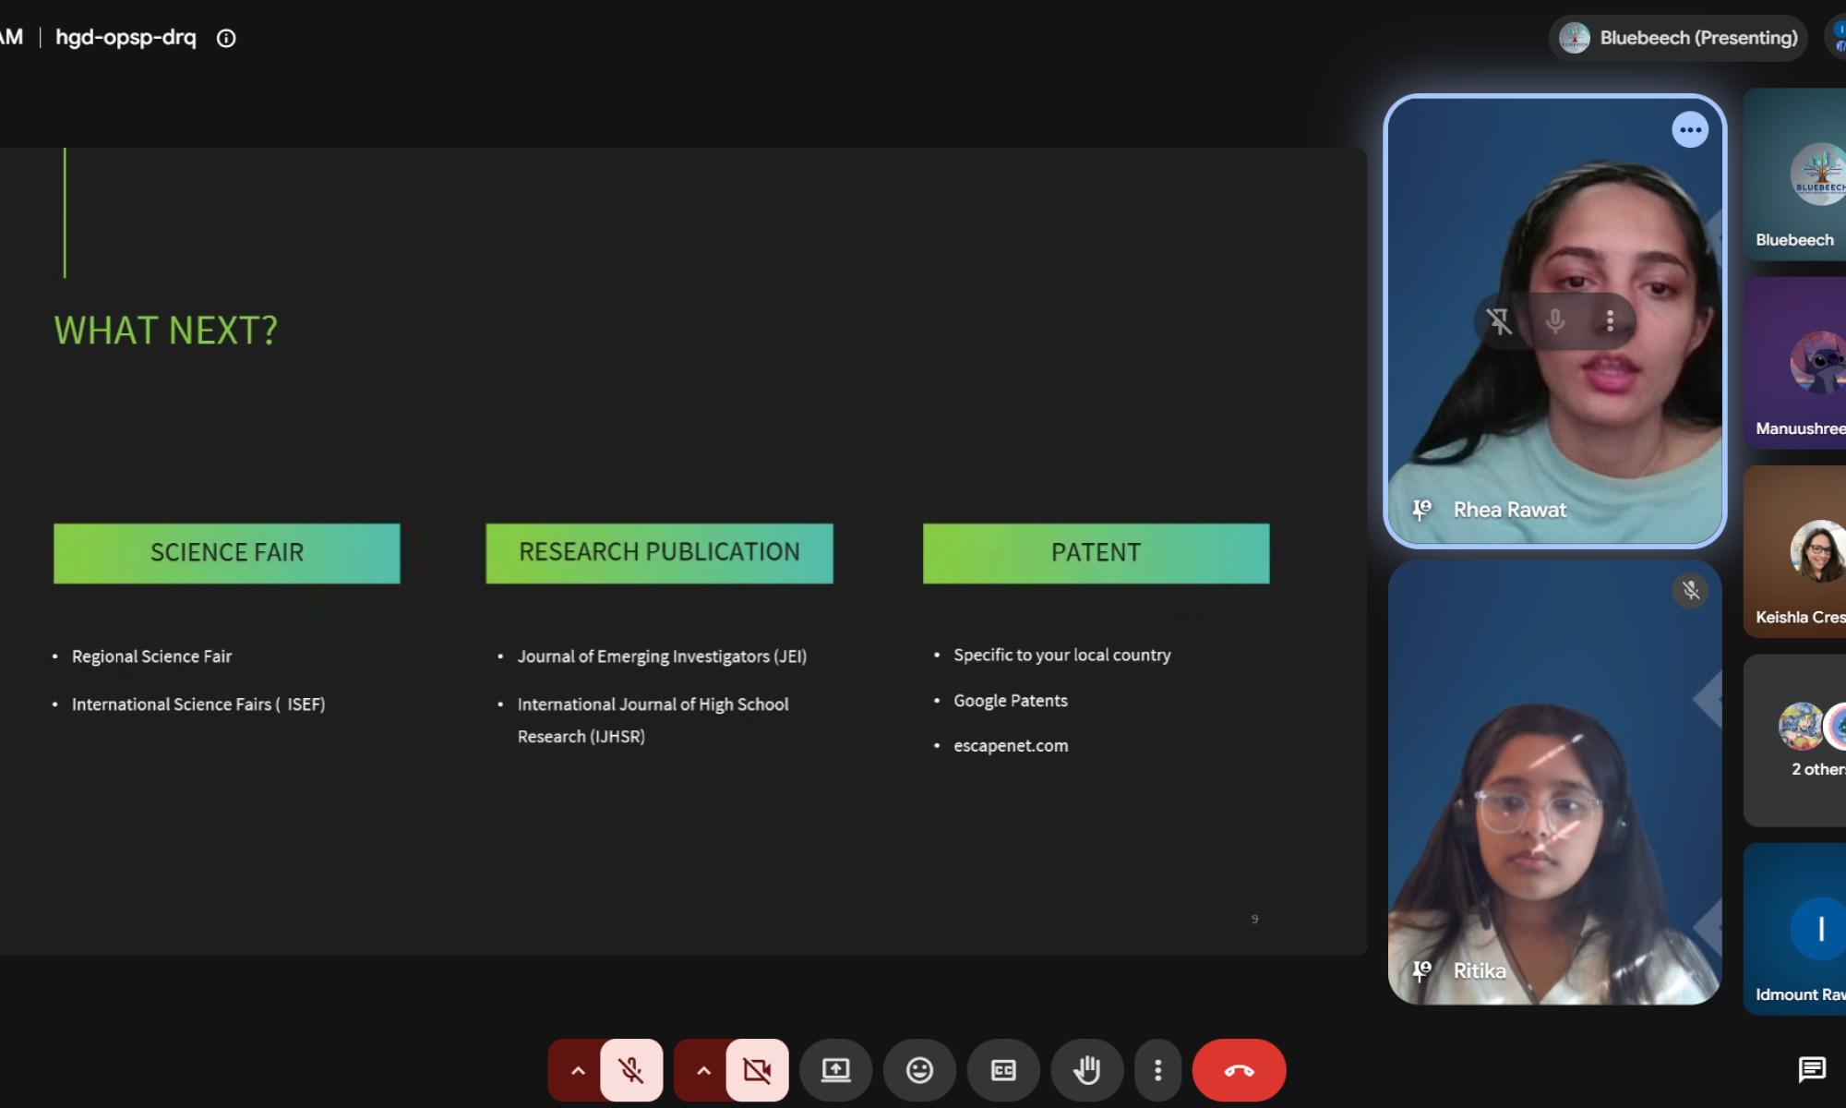Click 'International Science Fairs ( ISEF)' bullet
This screenshot has width=1846, height=1108.
tap(198, 705)
